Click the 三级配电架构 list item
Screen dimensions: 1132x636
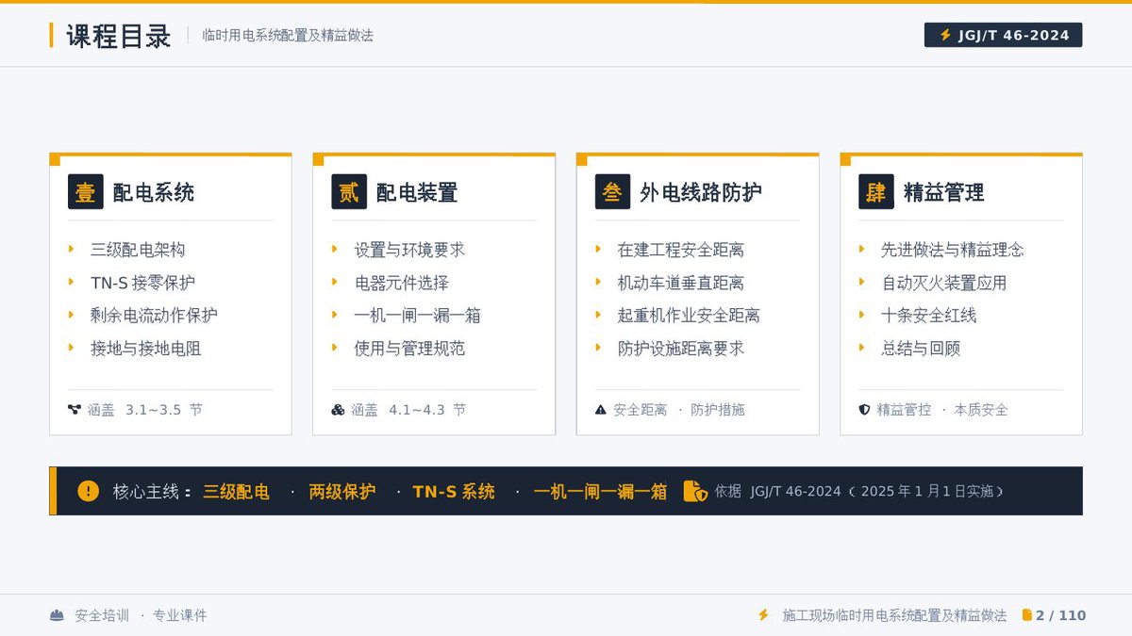coord(138,250)
